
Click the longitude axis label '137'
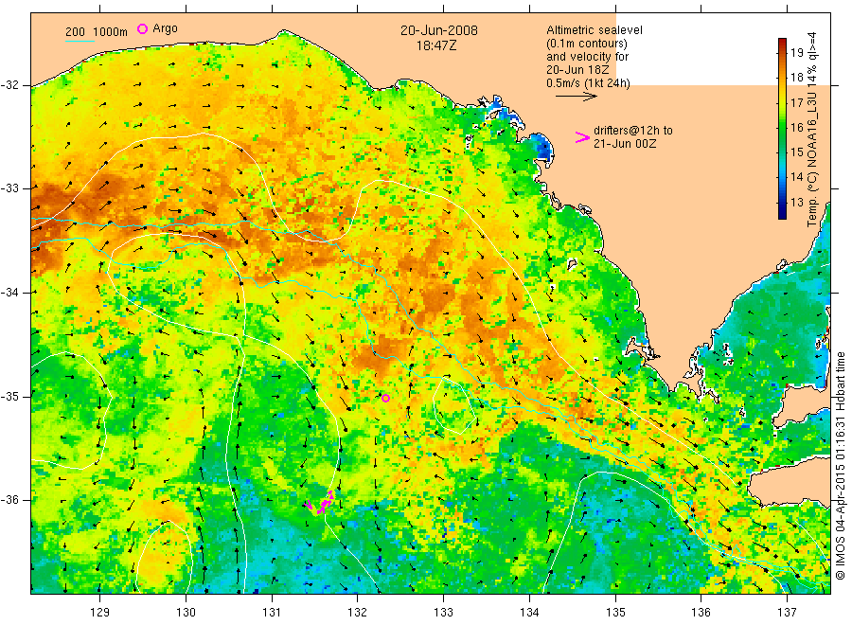(x=787, y=613)
